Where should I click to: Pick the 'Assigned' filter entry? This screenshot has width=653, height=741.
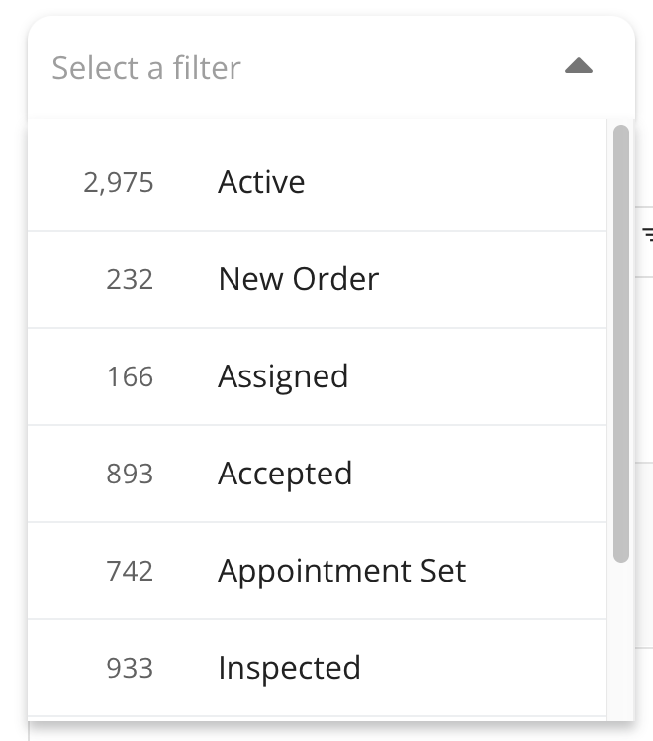(283, 376)
